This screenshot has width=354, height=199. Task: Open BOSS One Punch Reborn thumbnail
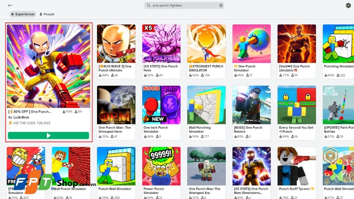tap(251, 105)
